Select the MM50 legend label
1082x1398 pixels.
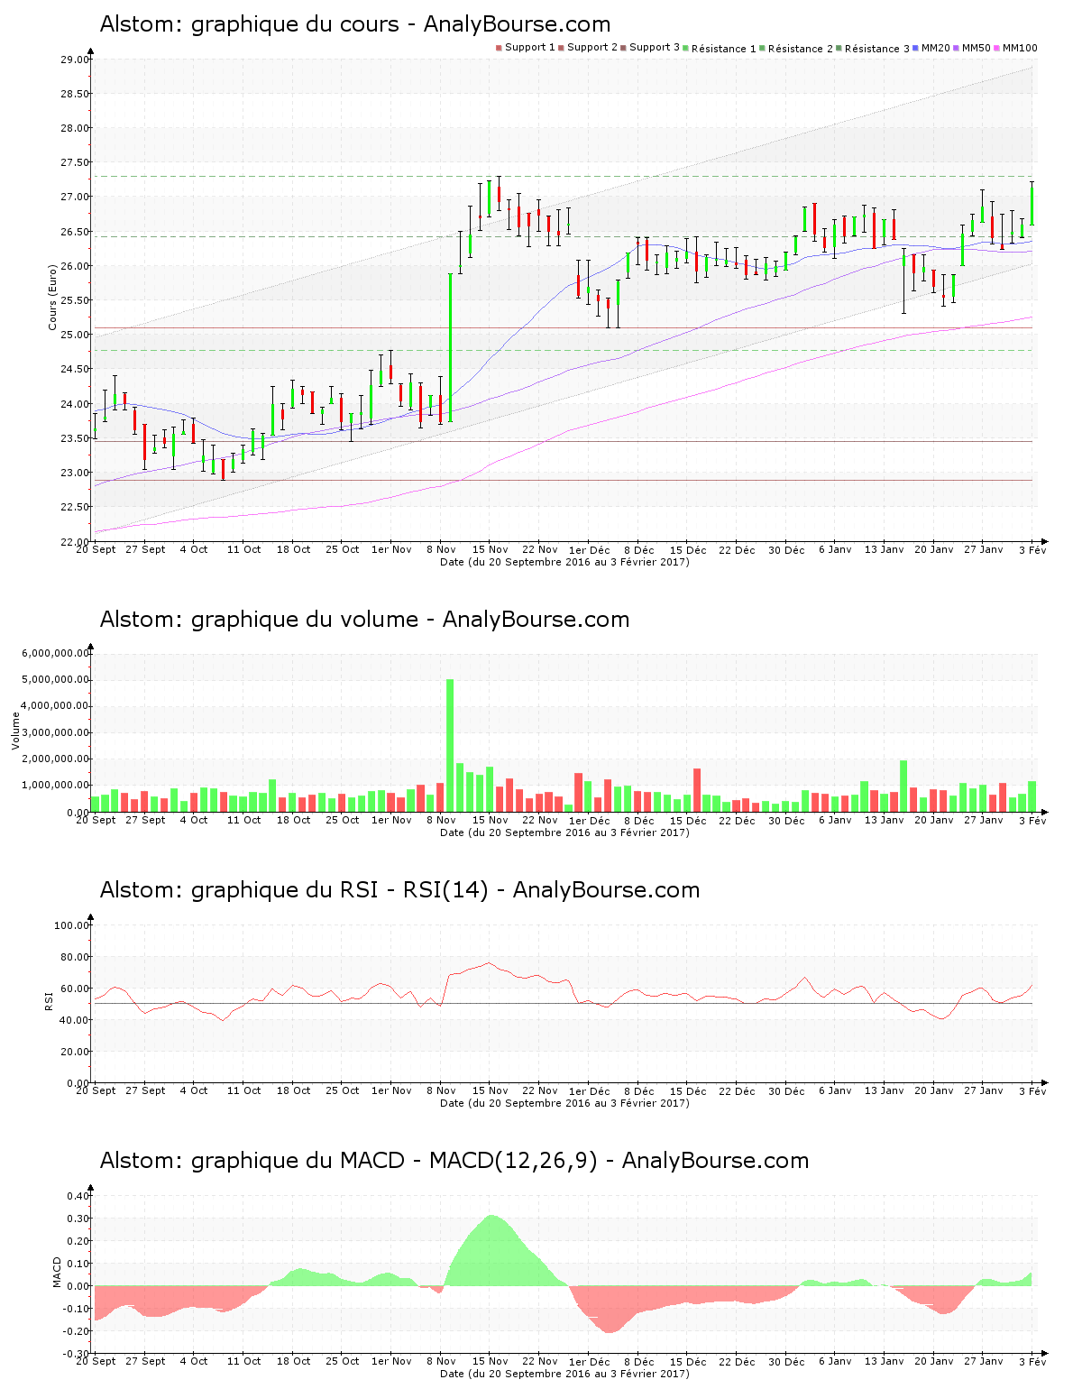pyautogui.click(x=976, y=48)
